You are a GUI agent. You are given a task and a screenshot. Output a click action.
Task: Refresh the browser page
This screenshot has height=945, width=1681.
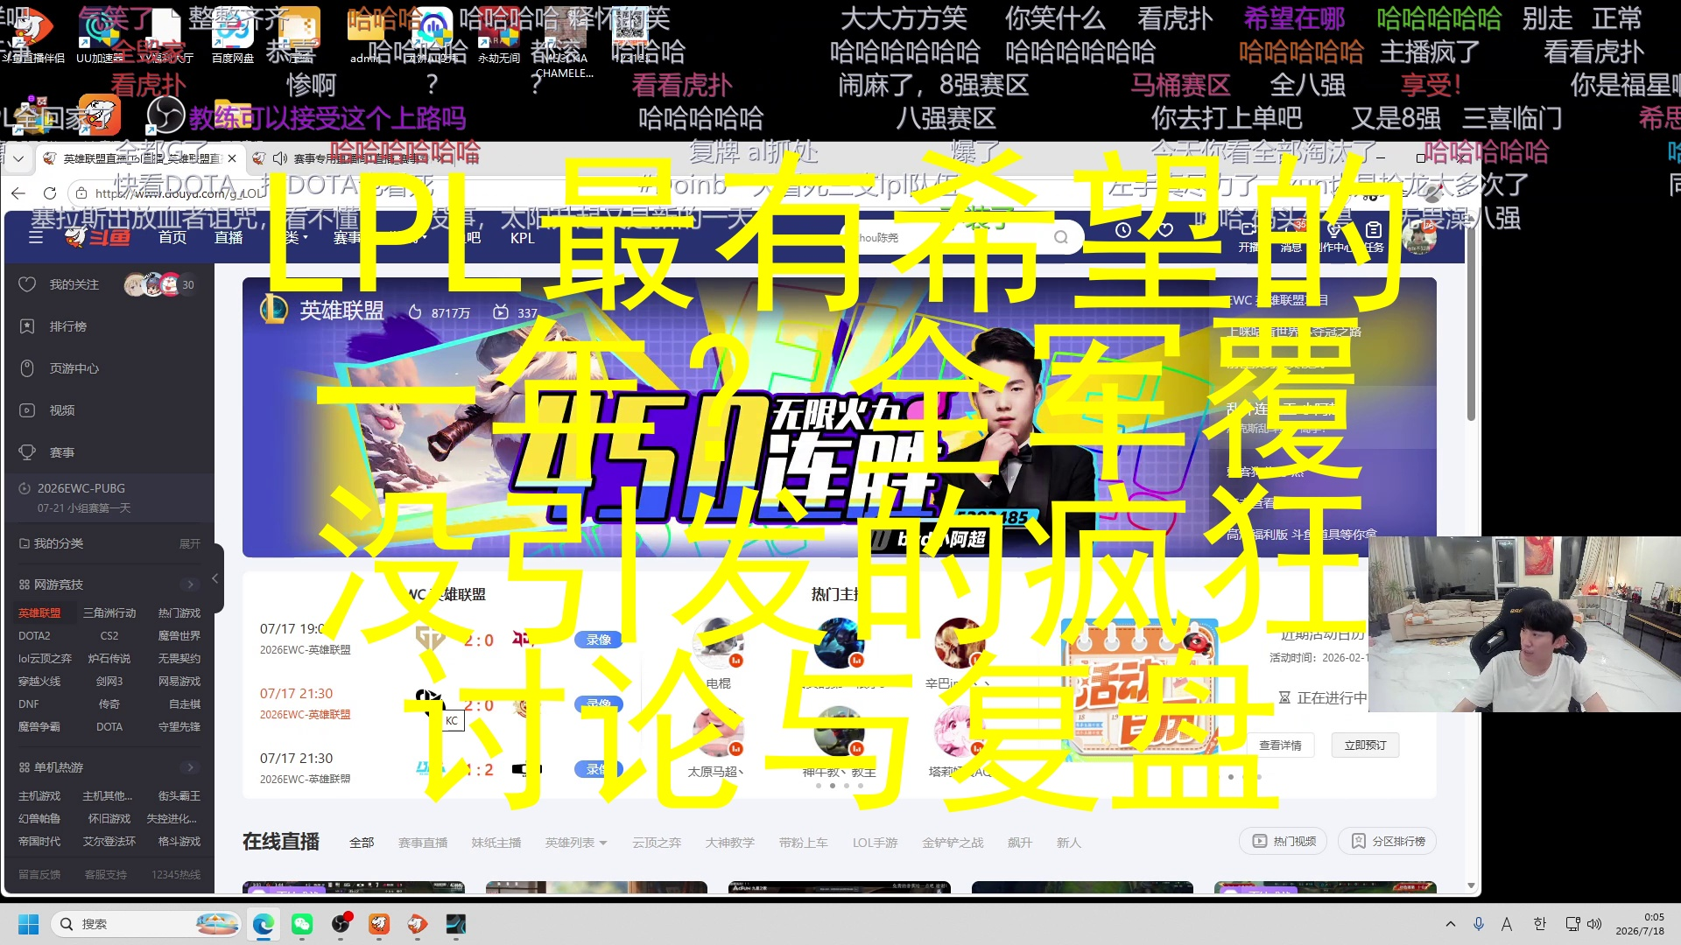tap(50, 192)
